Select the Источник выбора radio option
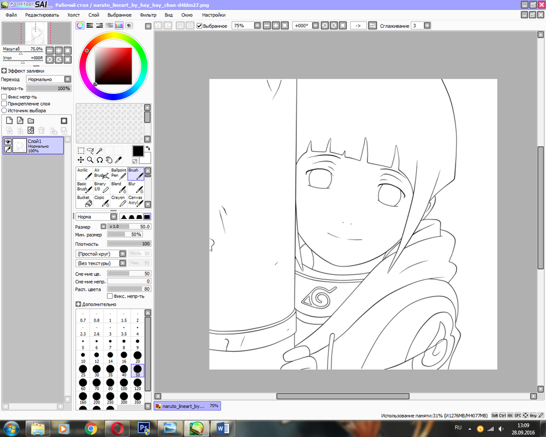 pyautogui.click(x=4, y=110)
